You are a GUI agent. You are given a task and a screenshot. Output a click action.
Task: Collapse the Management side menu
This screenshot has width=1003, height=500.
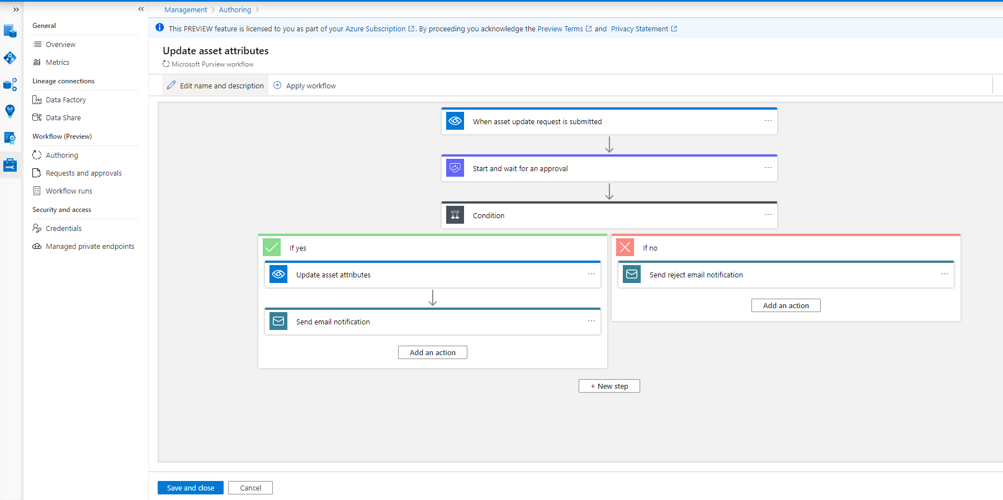pyautogui.click(x=141, y=9)
